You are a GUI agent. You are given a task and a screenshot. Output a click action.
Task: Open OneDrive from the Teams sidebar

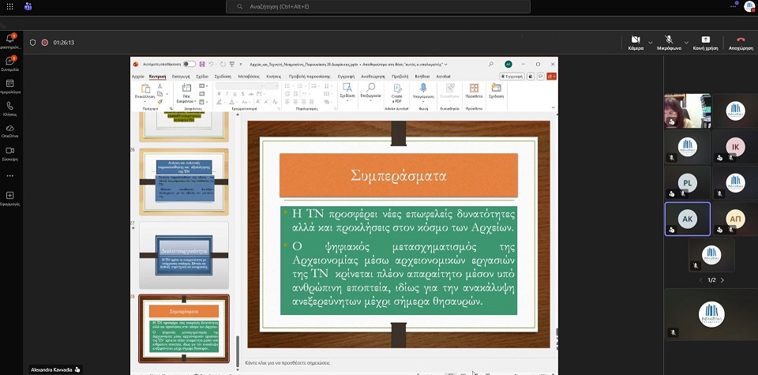9,129
